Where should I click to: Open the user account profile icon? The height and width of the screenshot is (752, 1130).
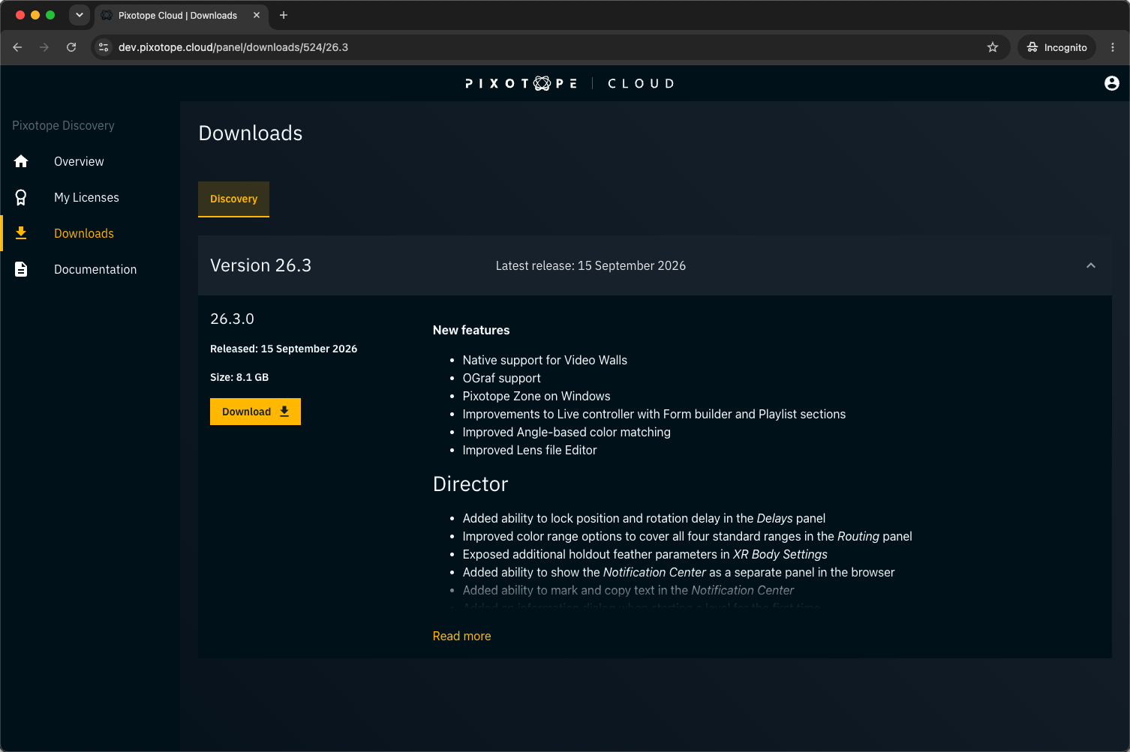1112,83
